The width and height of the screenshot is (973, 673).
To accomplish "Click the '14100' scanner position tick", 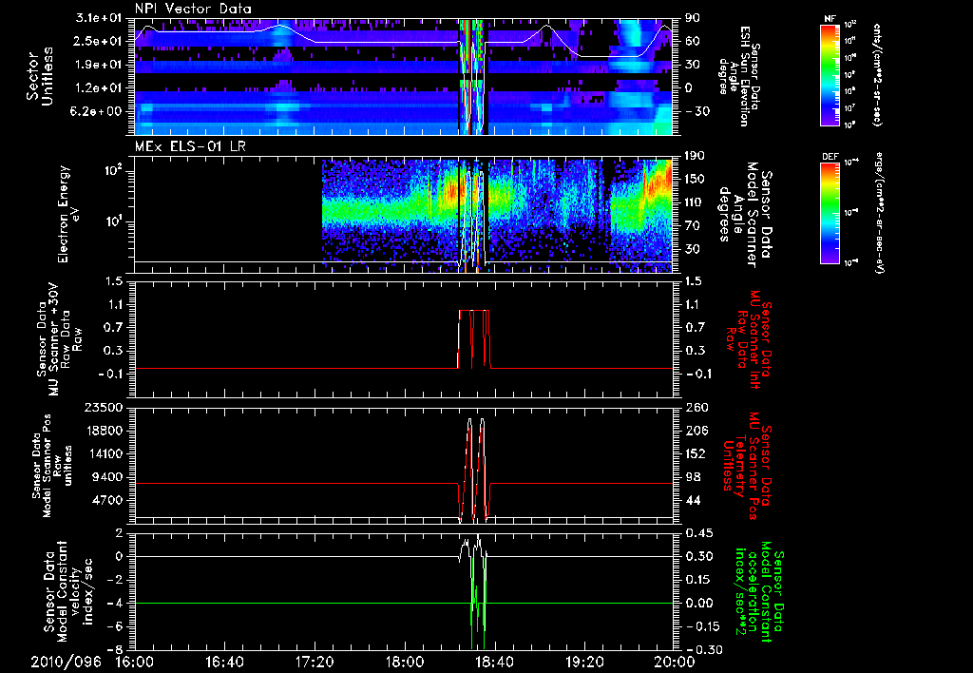I will (x=104, y=453).
